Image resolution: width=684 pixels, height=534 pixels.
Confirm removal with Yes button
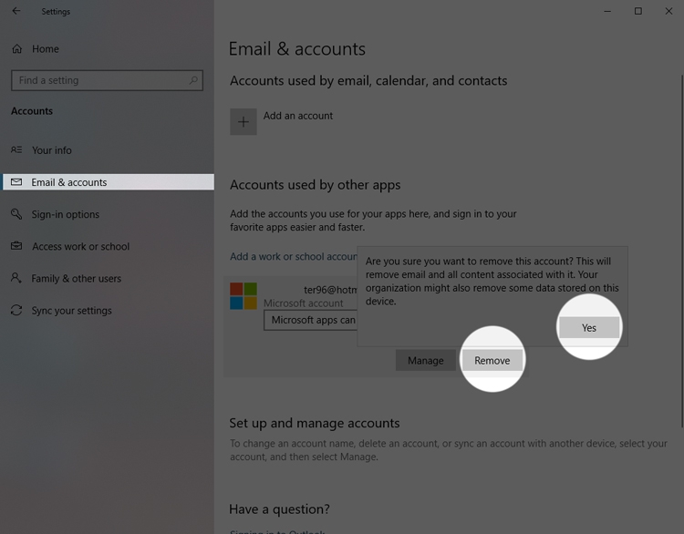click(589, 328)
